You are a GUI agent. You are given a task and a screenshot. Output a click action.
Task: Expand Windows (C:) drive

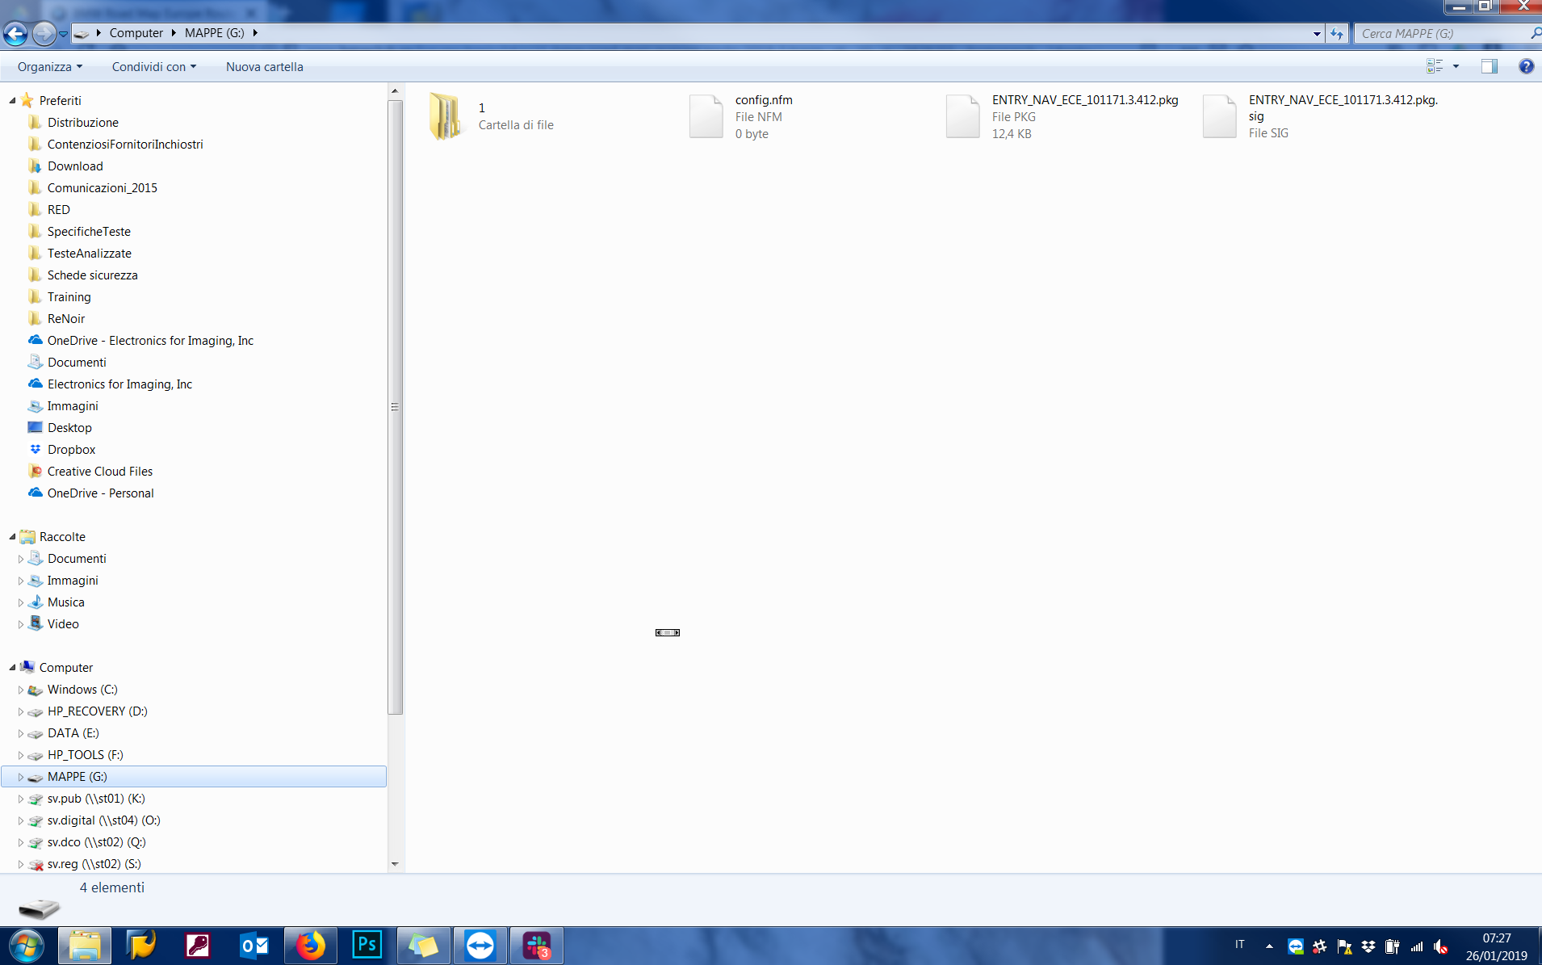[x=20, y=690]
